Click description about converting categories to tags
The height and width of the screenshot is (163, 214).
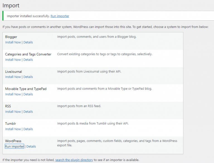pos(105,54)
